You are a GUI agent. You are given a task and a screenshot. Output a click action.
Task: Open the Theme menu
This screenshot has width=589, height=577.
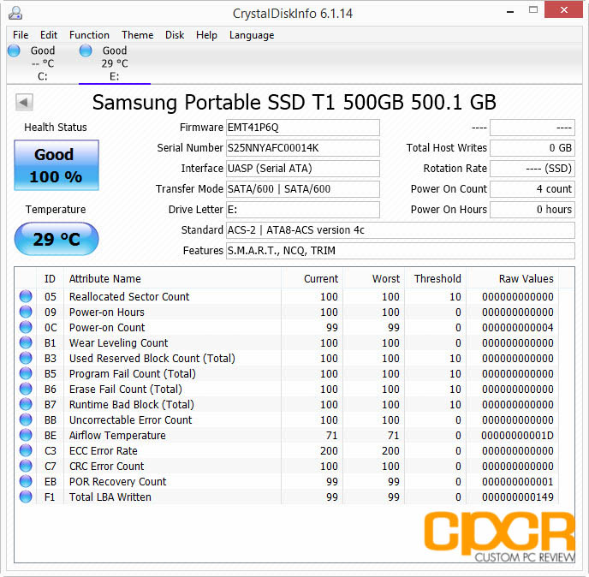point(138,35)
